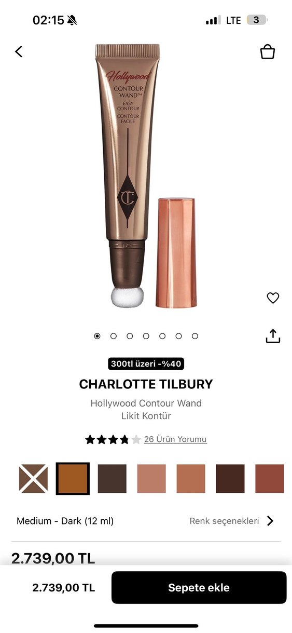Open the 26 Ürün Yorumu reviews link
The image size is (292, 633).
coord(175,439)
